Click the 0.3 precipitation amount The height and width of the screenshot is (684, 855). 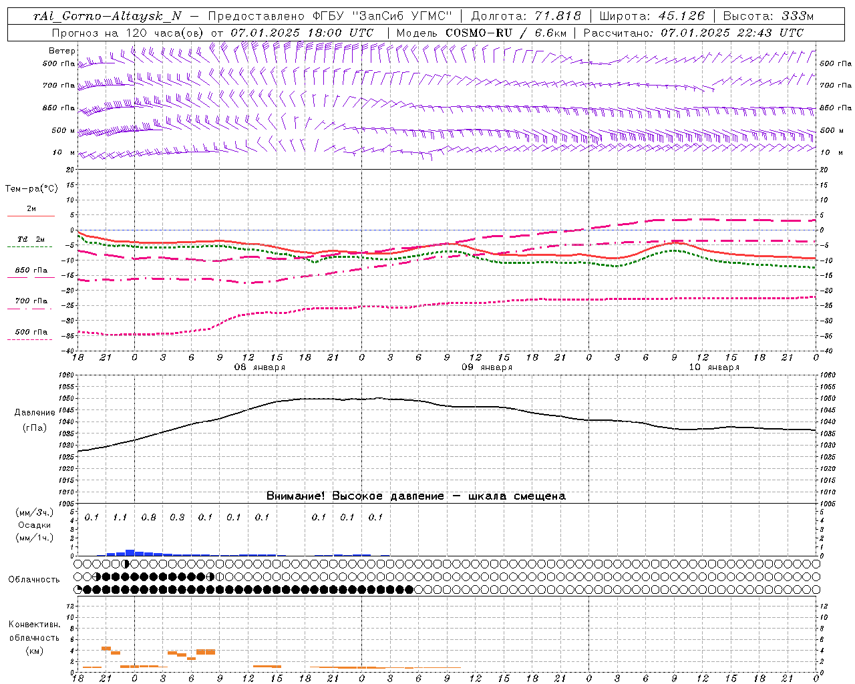point(177,518)
